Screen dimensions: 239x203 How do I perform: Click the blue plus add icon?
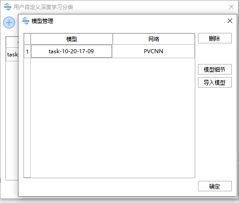pos(9,23)
